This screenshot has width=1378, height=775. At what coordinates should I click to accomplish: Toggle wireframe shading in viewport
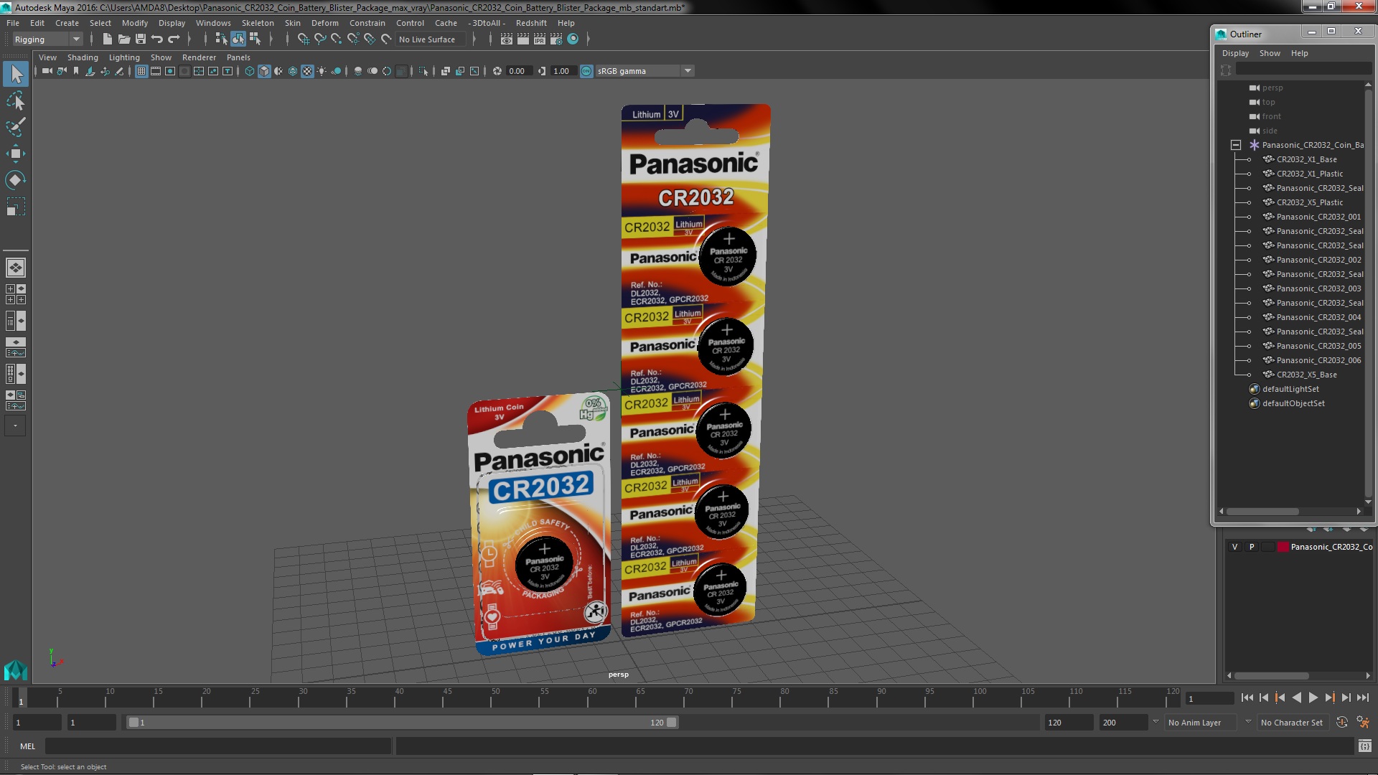point(249,71)
